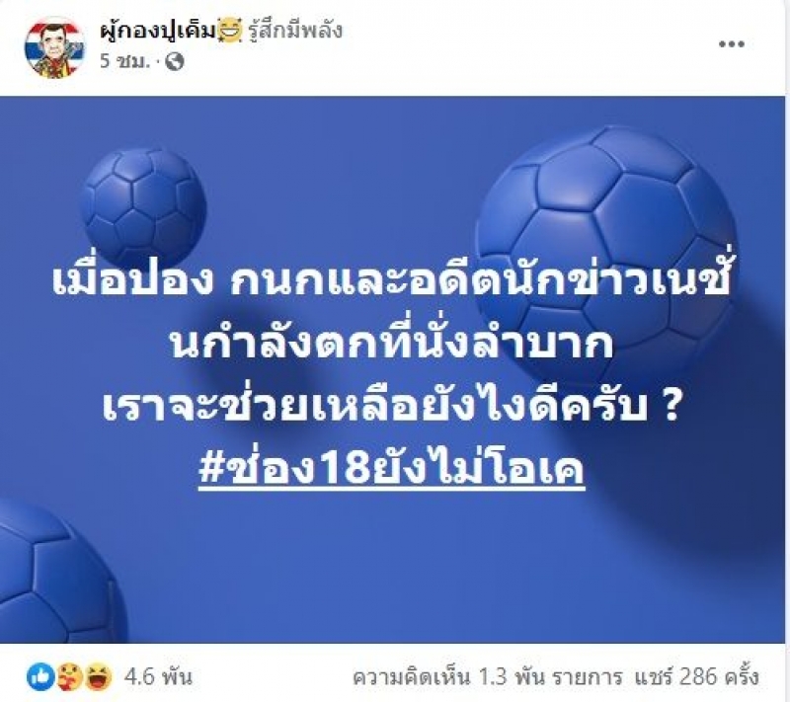Screen dimensions: 790x702
Task: Click the Haha laughing reaction icon
Action: click(98, 676)
